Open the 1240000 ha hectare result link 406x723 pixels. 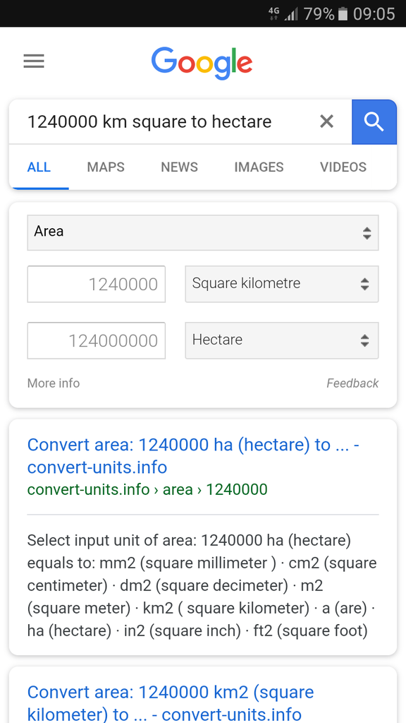click(x=193, y=456)
